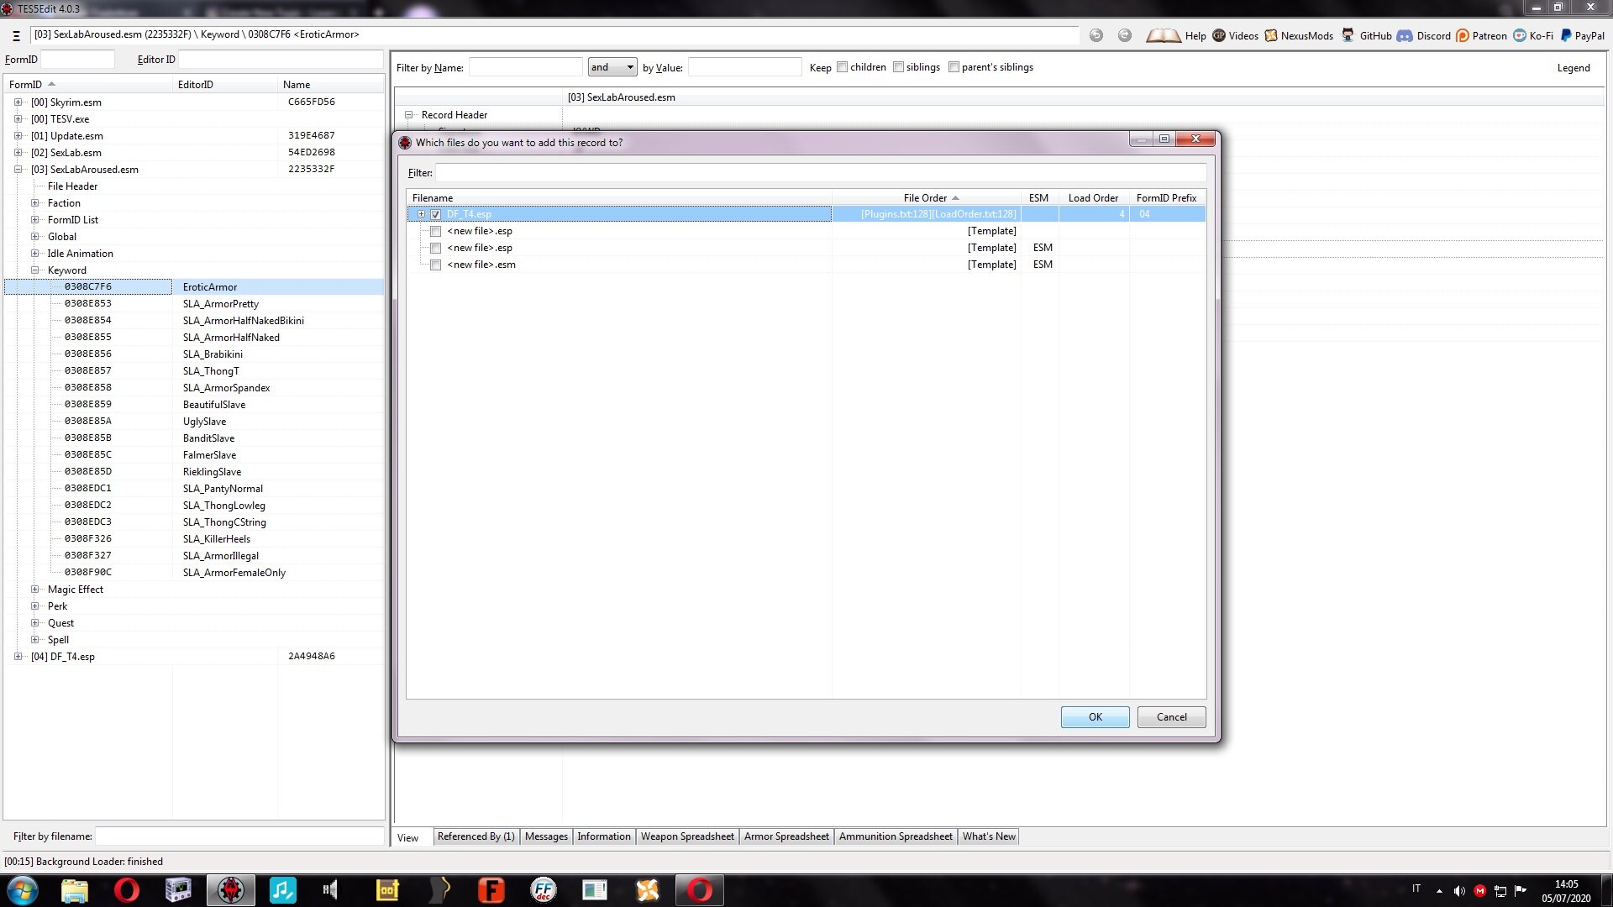Screen dimensions: 1613x907
Task: Open the Discord link icon
Action: (1405, 35)
